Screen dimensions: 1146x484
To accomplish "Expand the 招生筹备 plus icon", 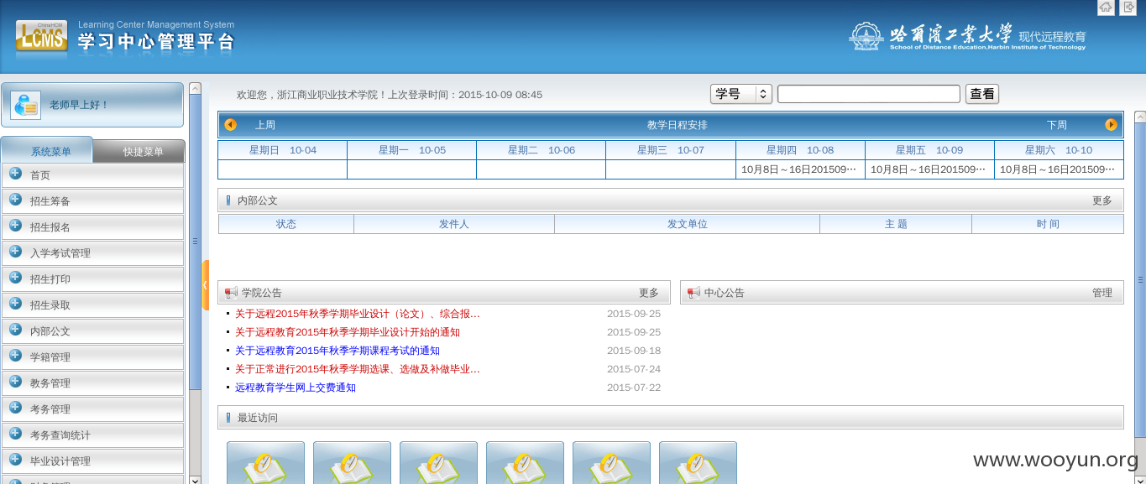I will coord(15,200).
